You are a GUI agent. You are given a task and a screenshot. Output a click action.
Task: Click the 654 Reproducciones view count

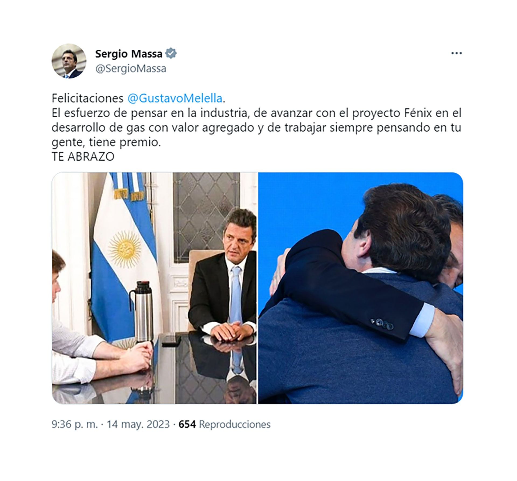pyautogui.click(x=225, y=424)
